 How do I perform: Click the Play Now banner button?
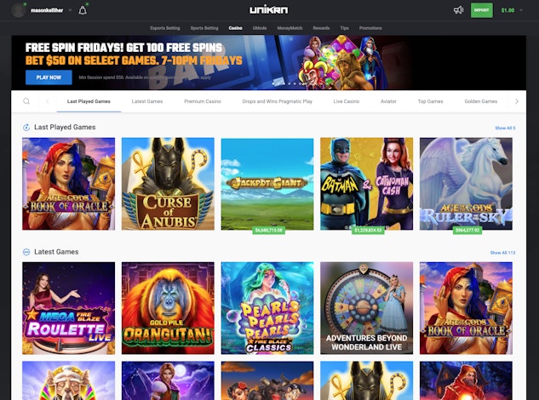[x=49, y=77]
